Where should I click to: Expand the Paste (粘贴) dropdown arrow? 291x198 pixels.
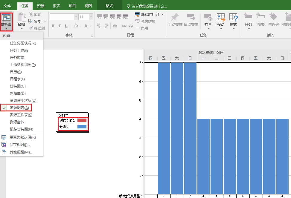tap(22, 29)
